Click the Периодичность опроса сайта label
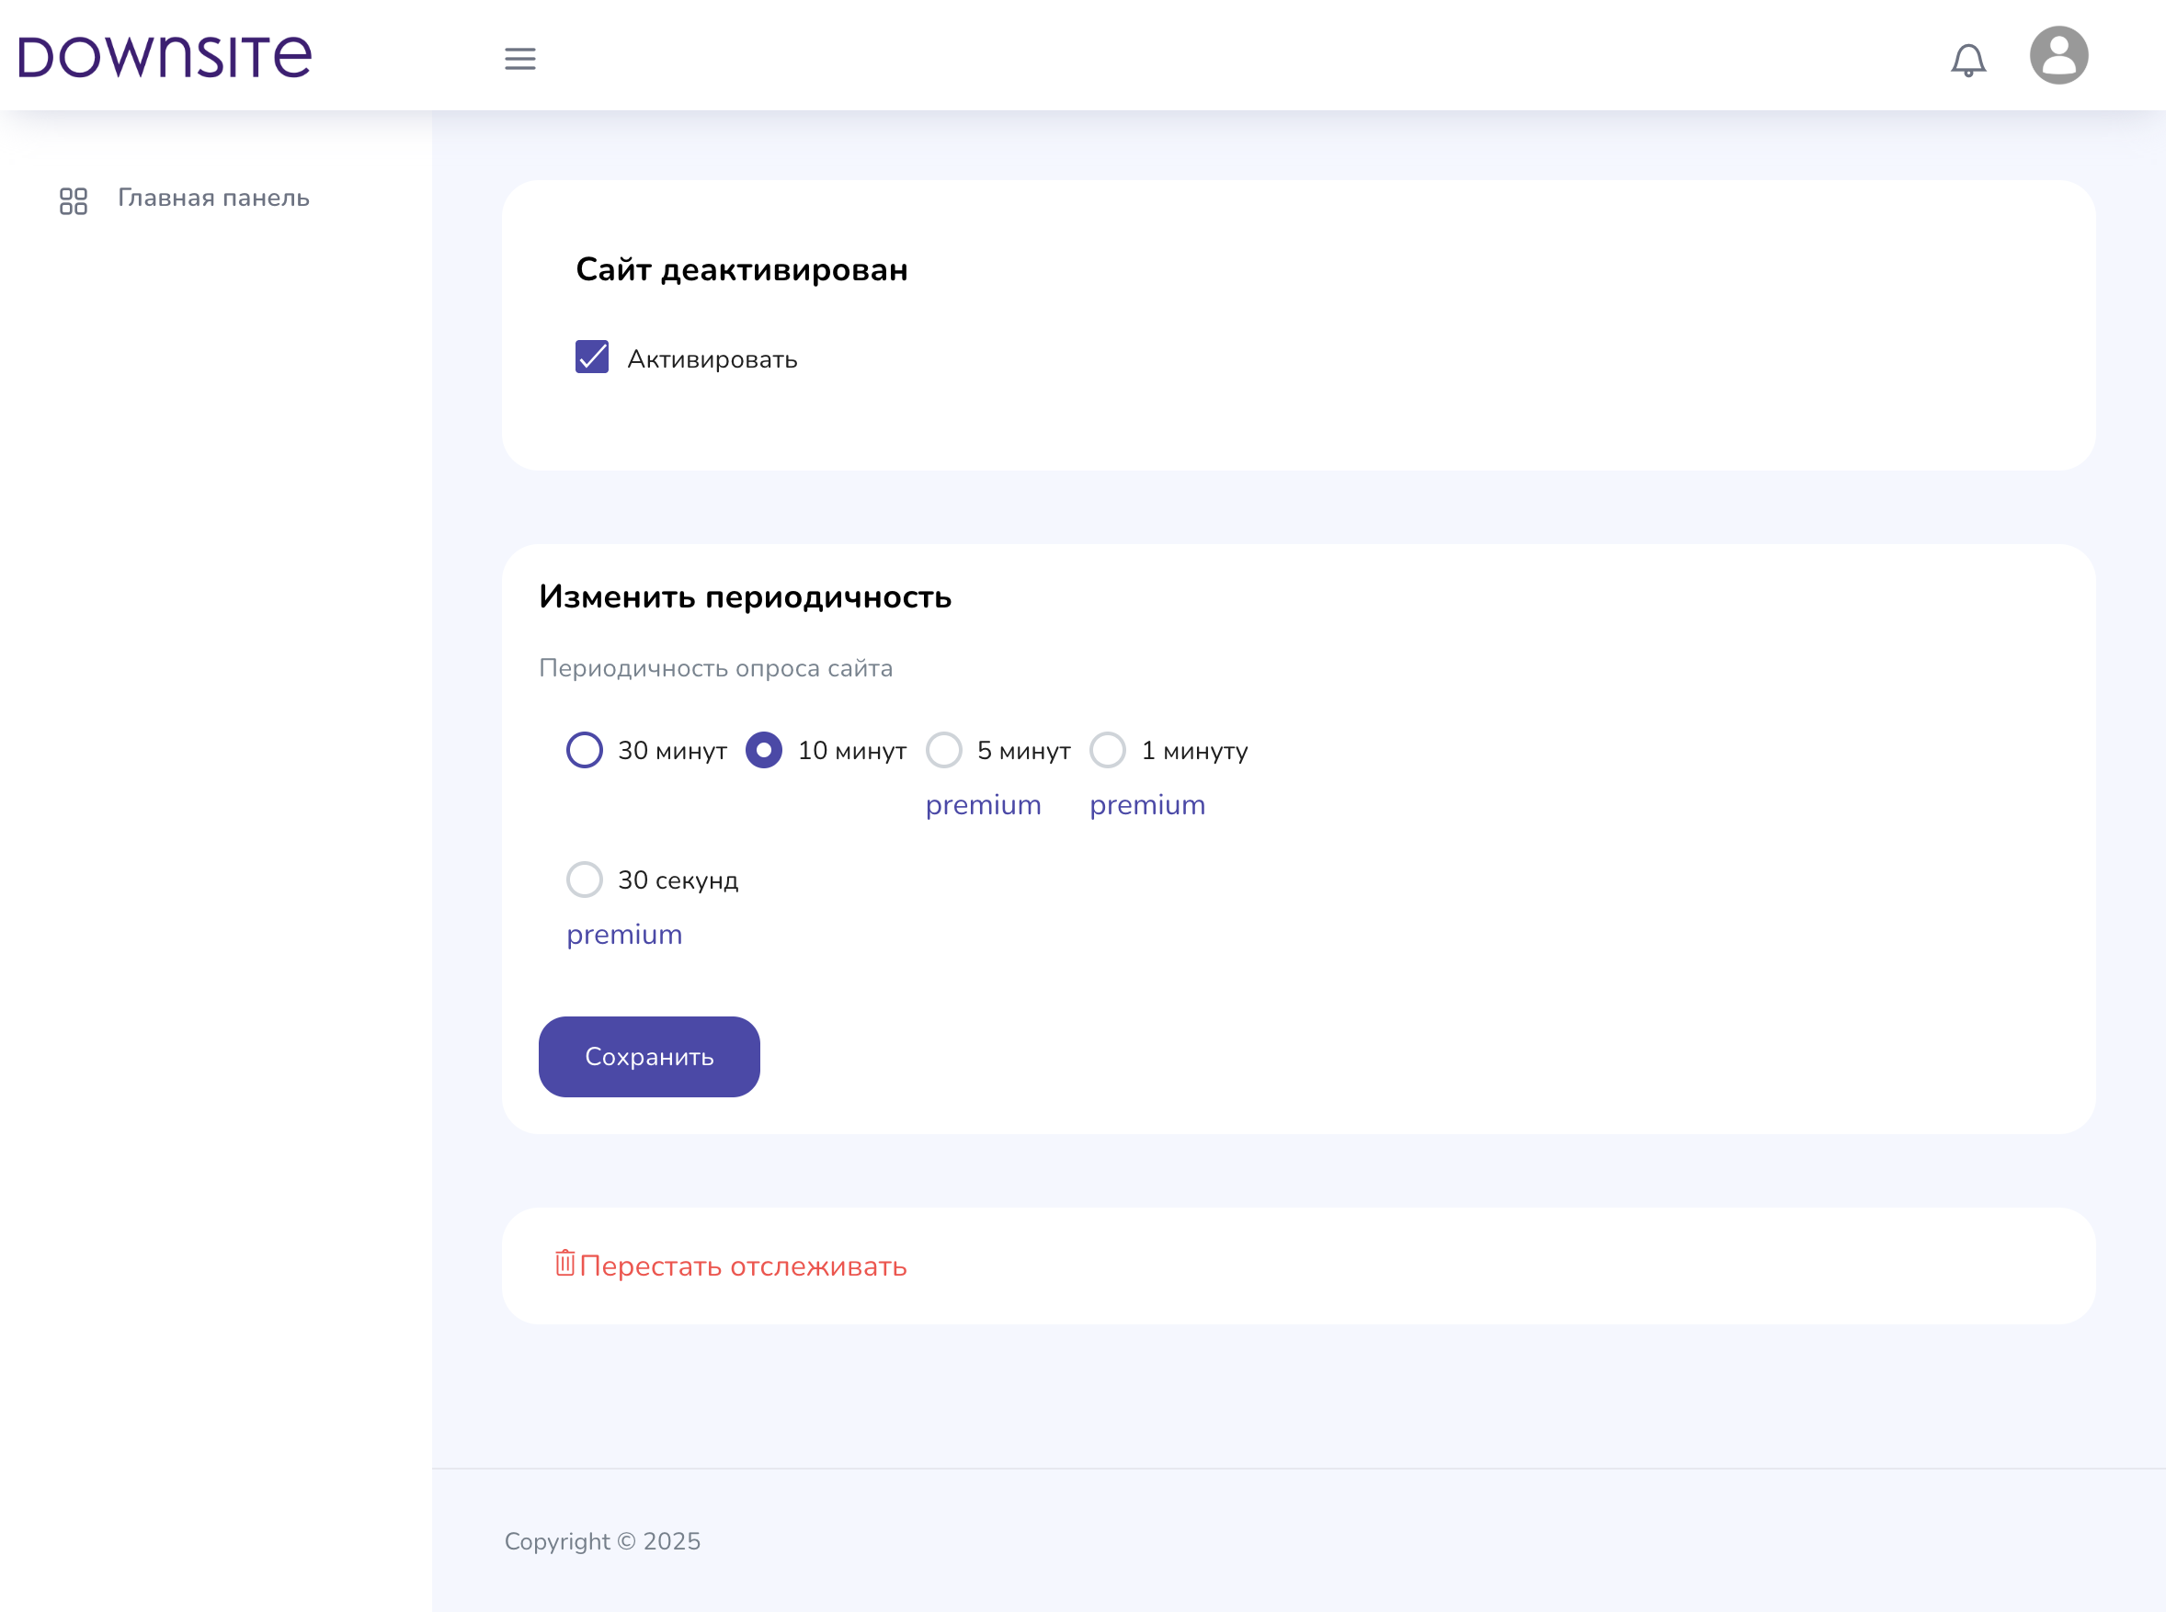This screenshot has height=1612, width=2166. pyautogui.click(x=715, y=668)
